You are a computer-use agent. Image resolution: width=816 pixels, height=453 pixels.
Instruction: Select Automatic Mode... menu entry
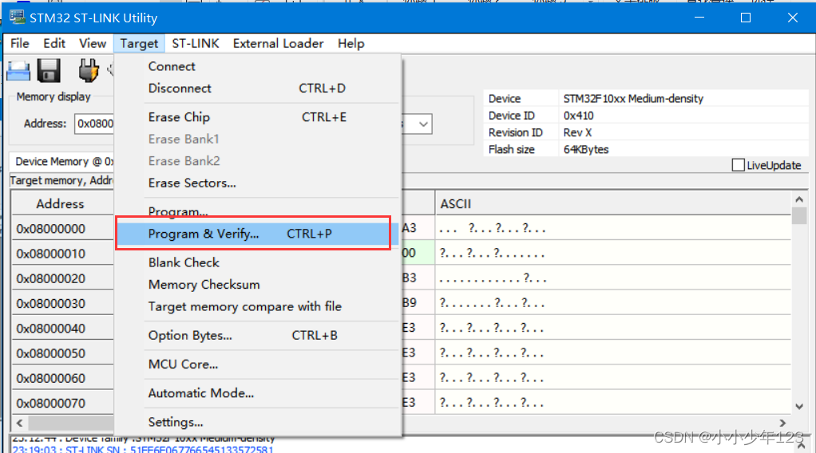tap(258, 394)
